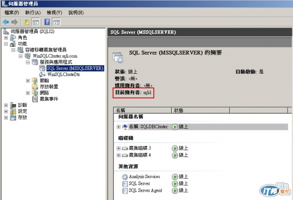Click the 伺服器管理員 (SQLI2) root icon
Image resolution: width=293 pixels, height=200 pixels.
tap(6, 31)
